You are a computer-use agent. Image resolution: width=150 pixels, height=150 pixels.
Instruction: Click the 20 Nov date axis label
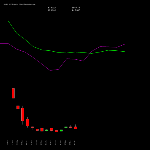pos(27,143)
